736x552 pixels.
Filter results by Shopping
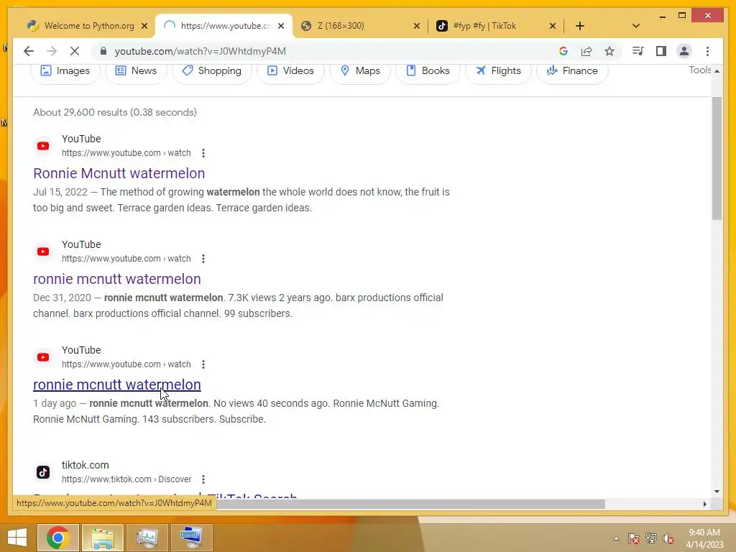212,71
